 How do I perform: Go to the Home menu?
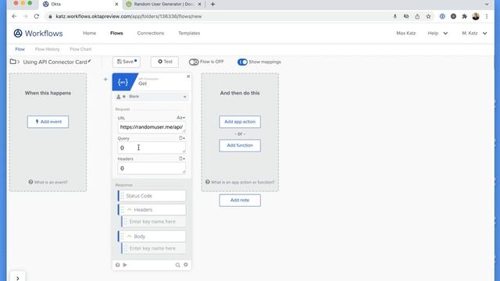coord(89,33)
